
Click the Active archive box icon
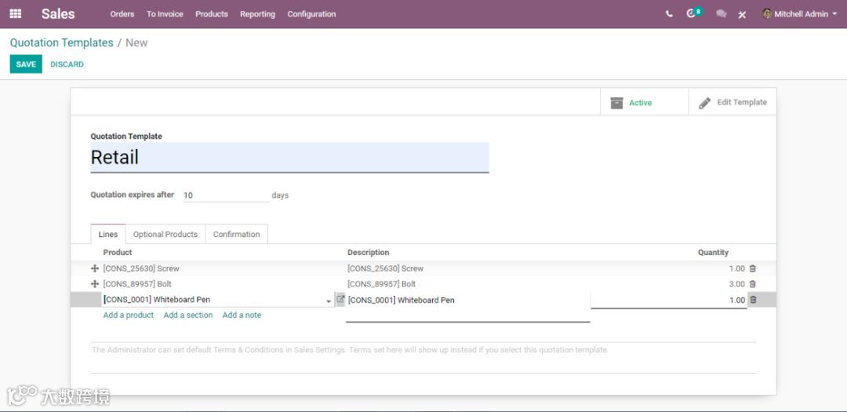pos(617,103)
